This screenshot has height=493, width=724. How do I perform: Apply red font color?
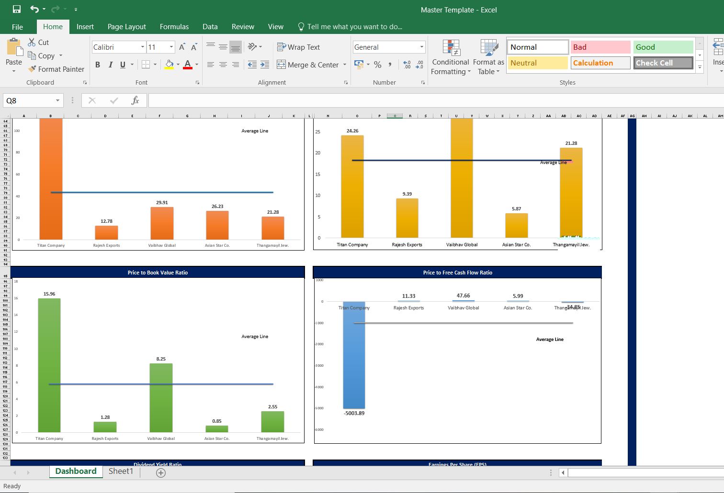(188, 65)
